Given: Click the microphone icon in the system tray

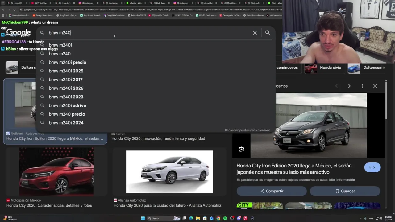Looking at the screenshot, I should (365, 218).
